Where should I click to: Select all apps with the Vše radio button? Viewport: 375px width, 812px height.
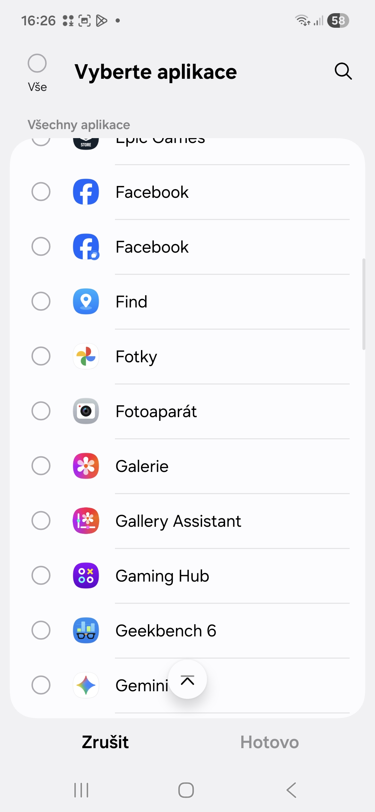tap(37, 64)
